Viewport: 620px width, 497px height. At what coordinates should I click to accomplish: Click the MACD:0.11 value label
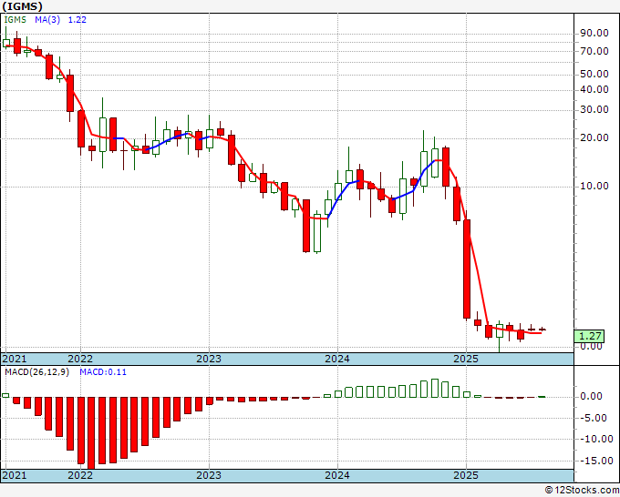point(103,372)
